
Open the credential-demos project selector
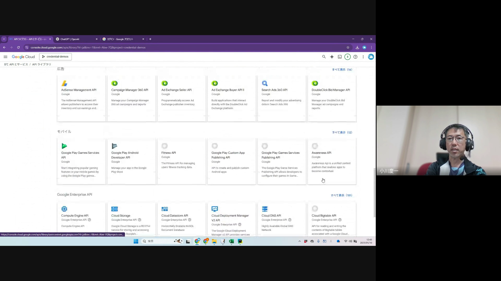tap(55, 57)
